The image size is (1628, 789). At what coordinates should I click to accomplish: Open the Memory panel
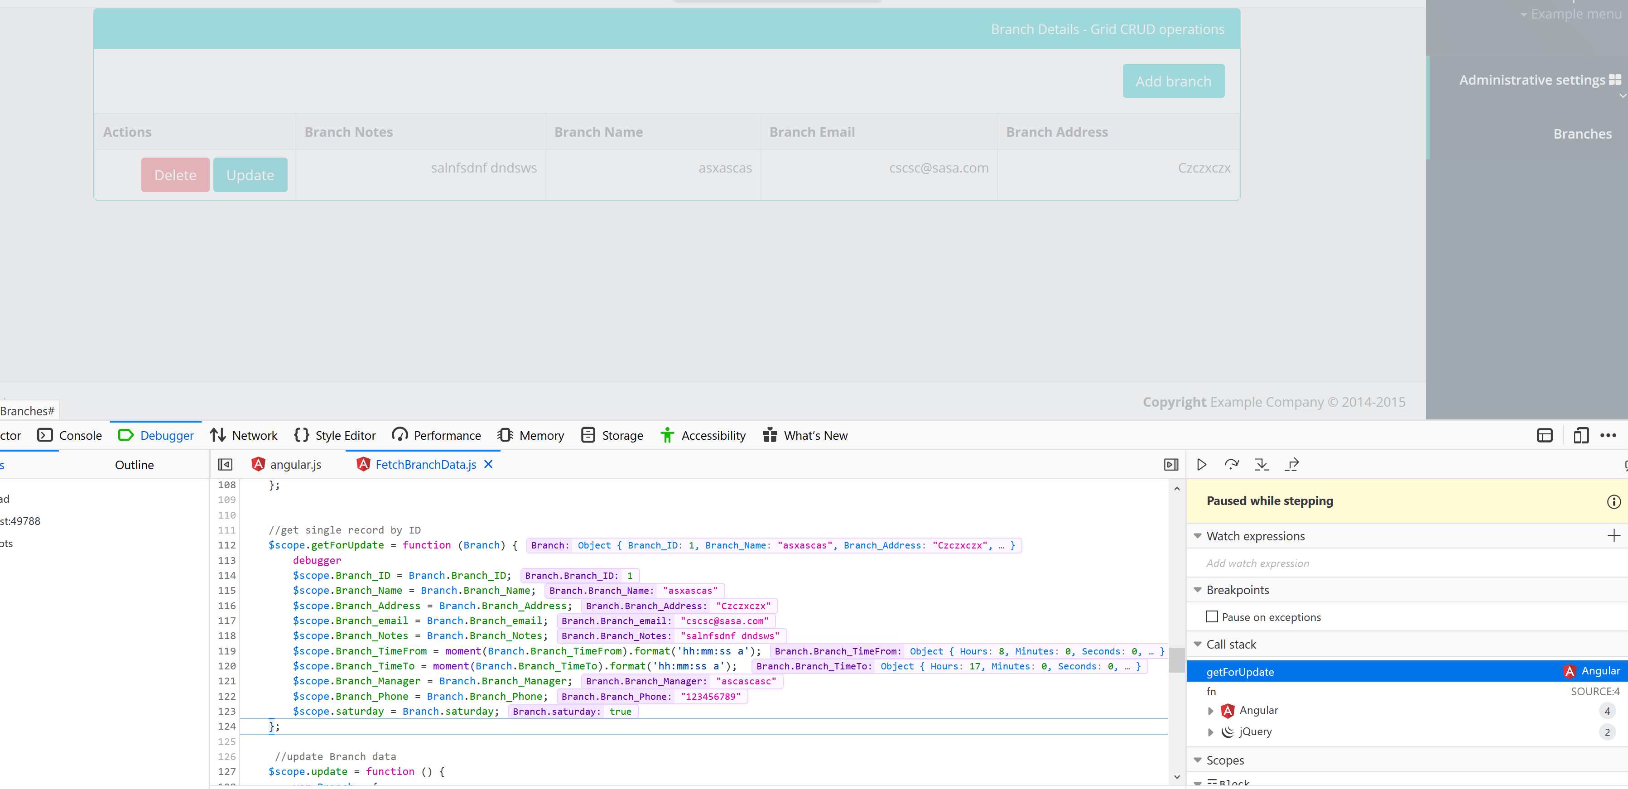click(x=530, y=435)
